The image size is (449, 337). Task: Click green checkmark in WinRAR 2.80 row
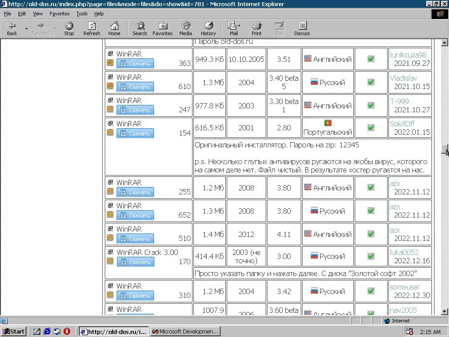click(371, 127)
